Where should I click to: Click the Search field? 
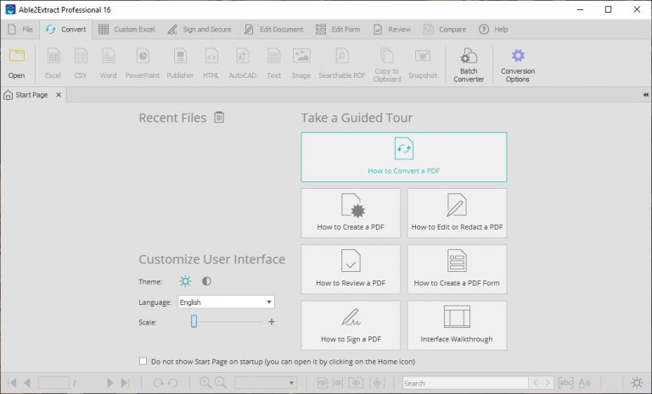465,383
